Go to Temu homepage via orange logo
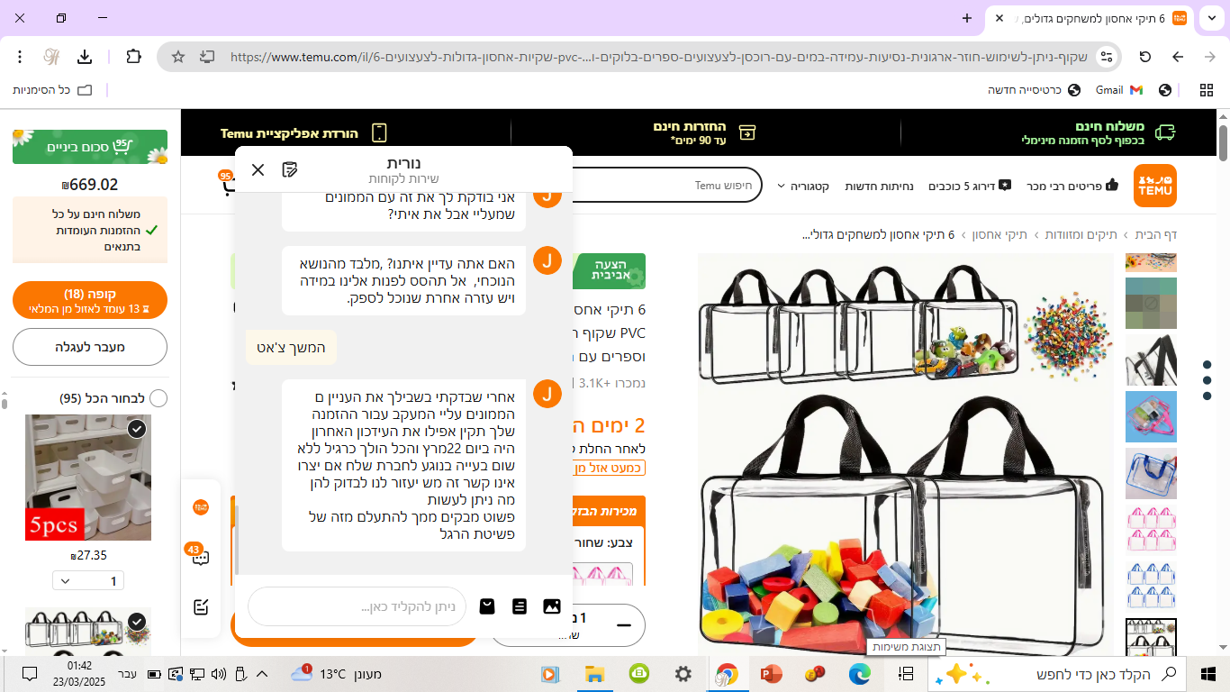 (1155, 186)
